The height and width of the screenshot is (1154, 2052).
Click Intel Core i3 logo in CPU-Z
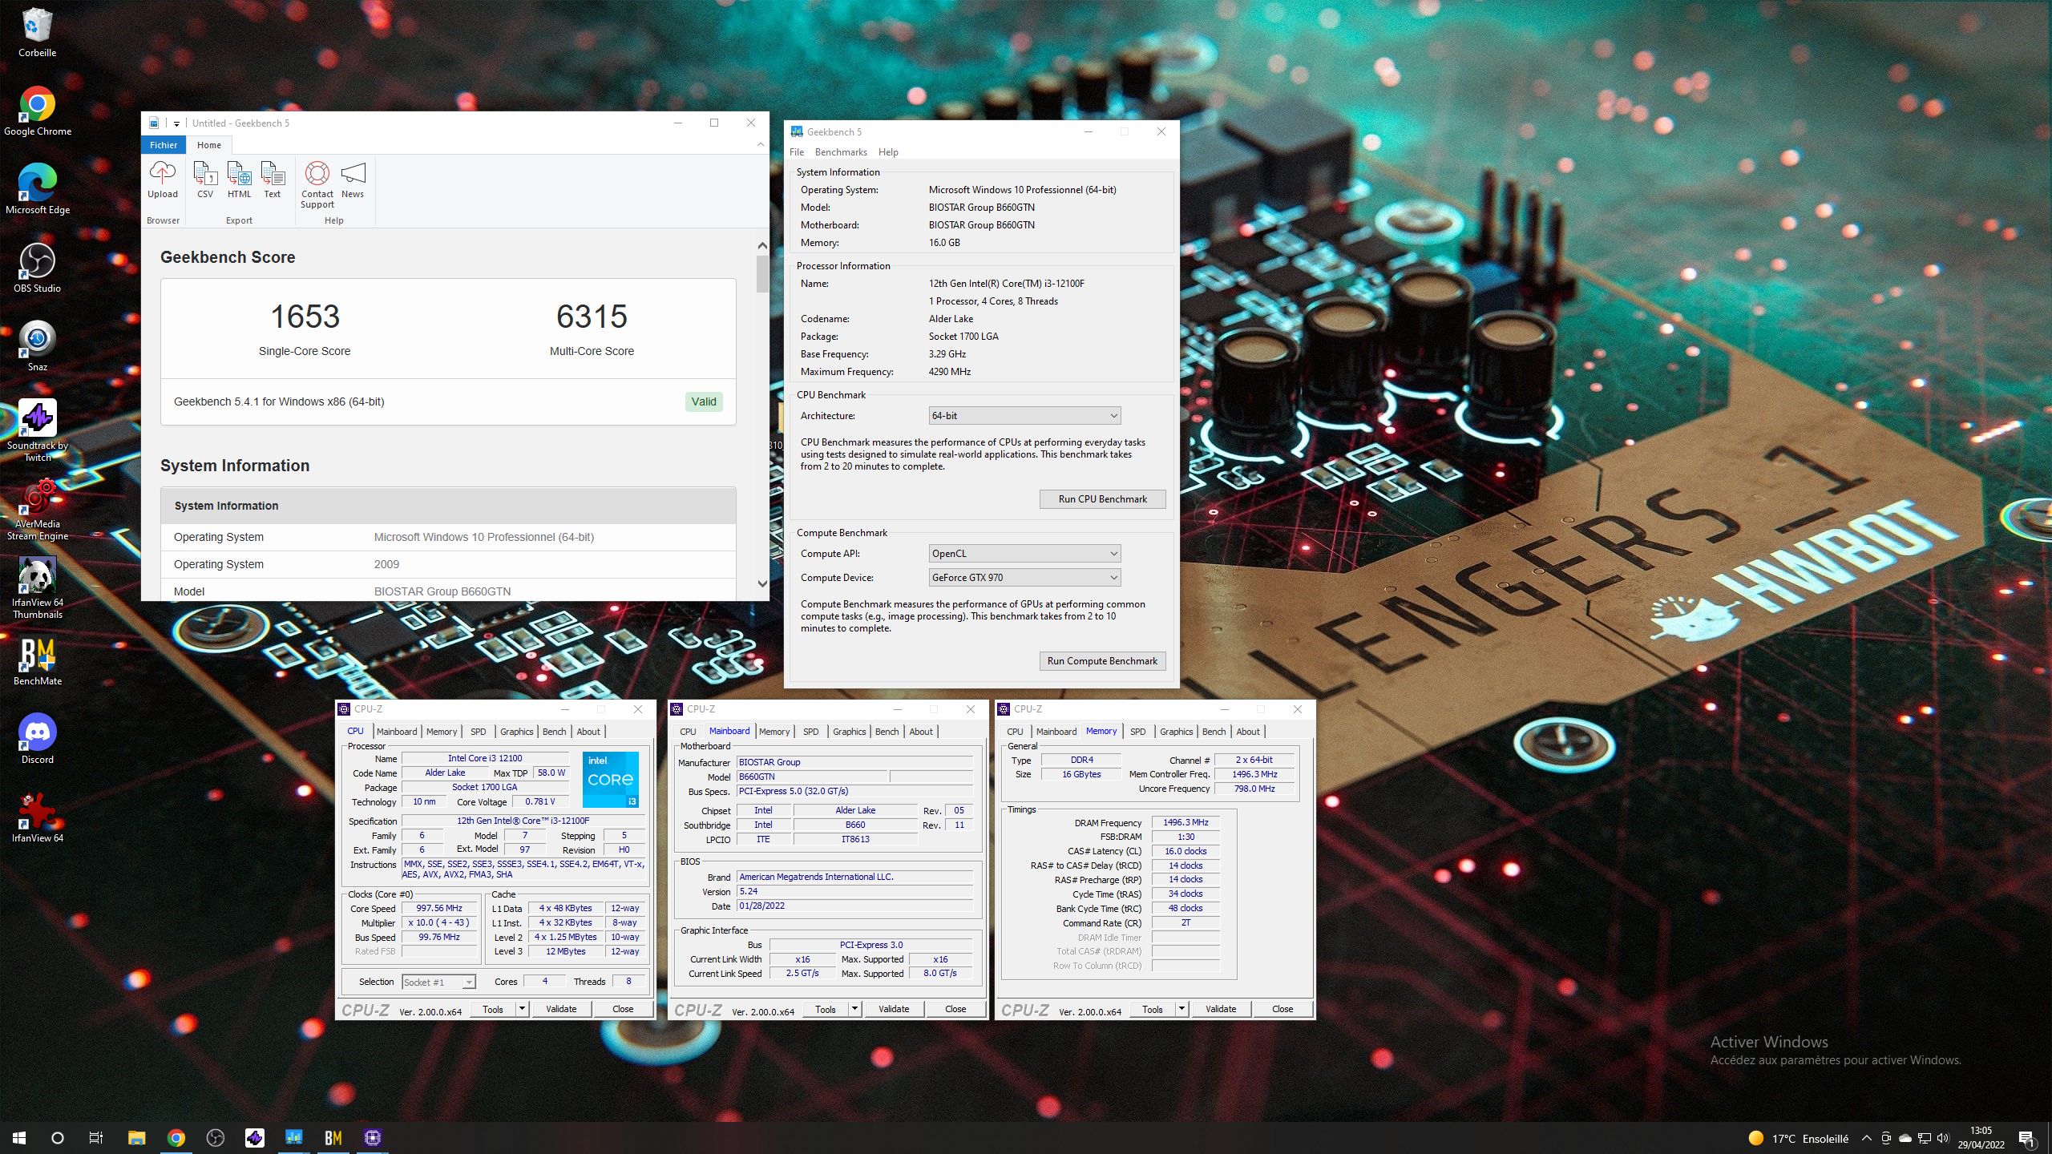coord(611,779)
